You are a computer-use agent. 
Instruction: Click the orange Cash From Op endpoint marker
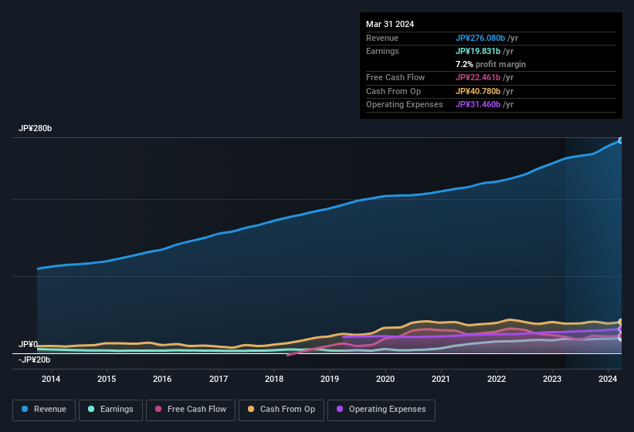621,322
